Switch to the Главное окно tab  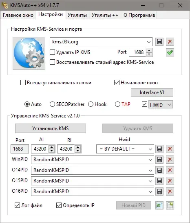click(18, 15)
